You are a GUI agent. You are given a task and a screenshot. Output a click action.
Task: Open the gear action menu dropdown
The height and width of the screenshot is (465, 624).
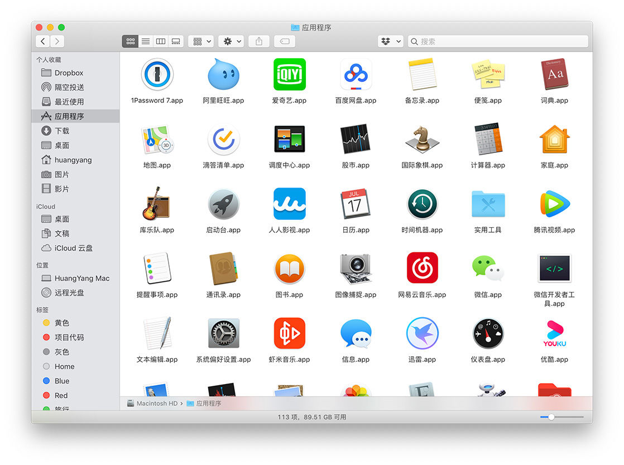coord(232,41)
